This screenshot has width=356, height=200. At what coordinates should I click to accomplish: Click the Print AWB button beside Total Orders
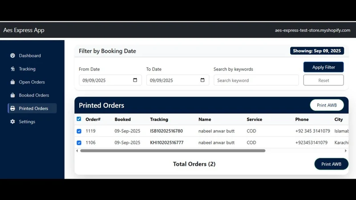point(331,164)
